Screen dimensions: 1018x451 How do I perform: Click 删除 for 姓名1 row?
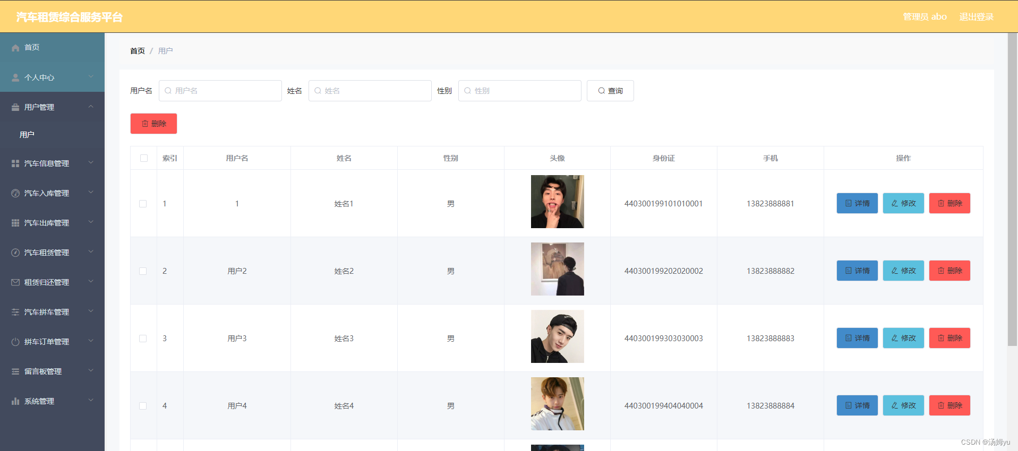pyautogui.click(x=949, y=203)
